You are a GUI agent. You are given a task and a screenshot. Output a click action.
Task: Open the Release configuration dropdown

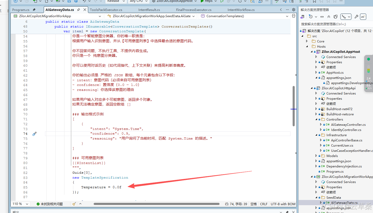tap(115, 1)
